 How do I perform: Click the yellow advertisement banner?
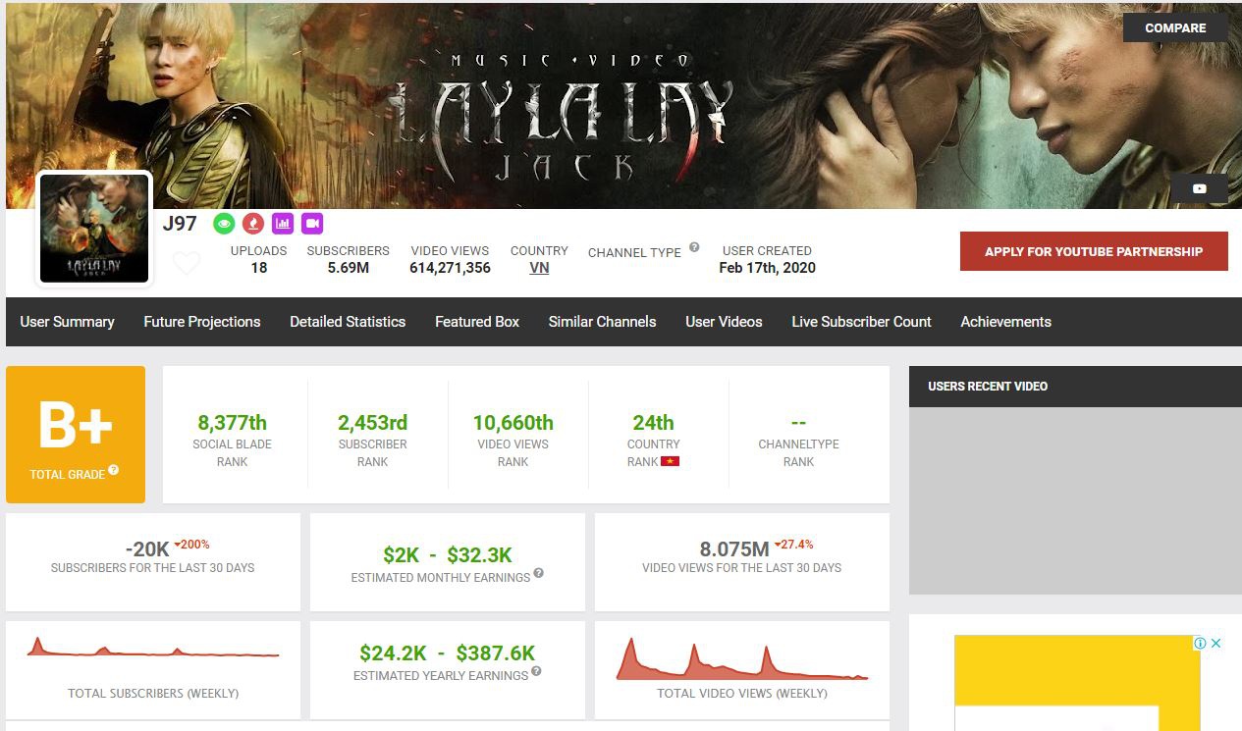(x=1077, y=683)
